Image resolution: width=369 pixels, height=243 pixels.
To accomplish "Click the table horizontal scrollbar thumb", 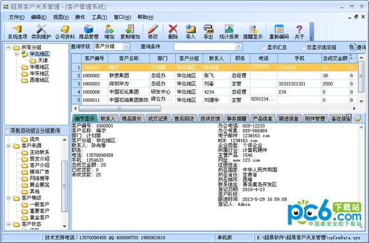I will coord(119,109).
